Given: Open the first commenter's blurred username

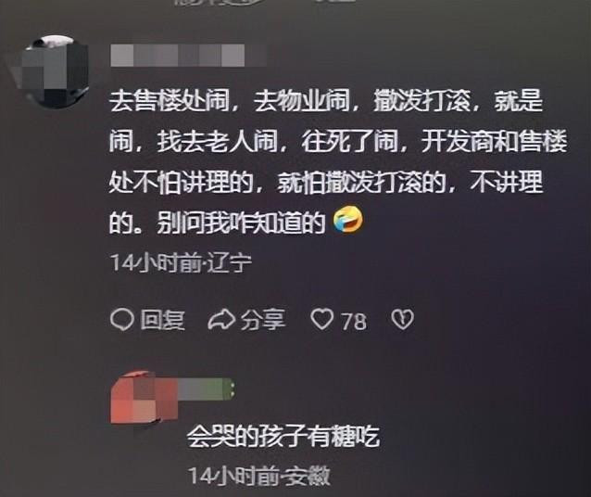Looking at the screenshot, I should (188, 56).
